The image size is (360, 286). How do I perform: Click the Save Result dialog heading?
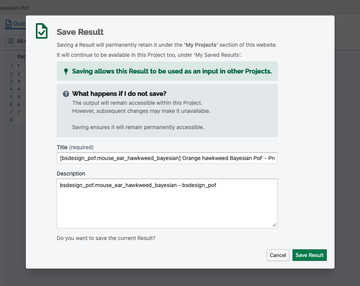tap(80, 32)
